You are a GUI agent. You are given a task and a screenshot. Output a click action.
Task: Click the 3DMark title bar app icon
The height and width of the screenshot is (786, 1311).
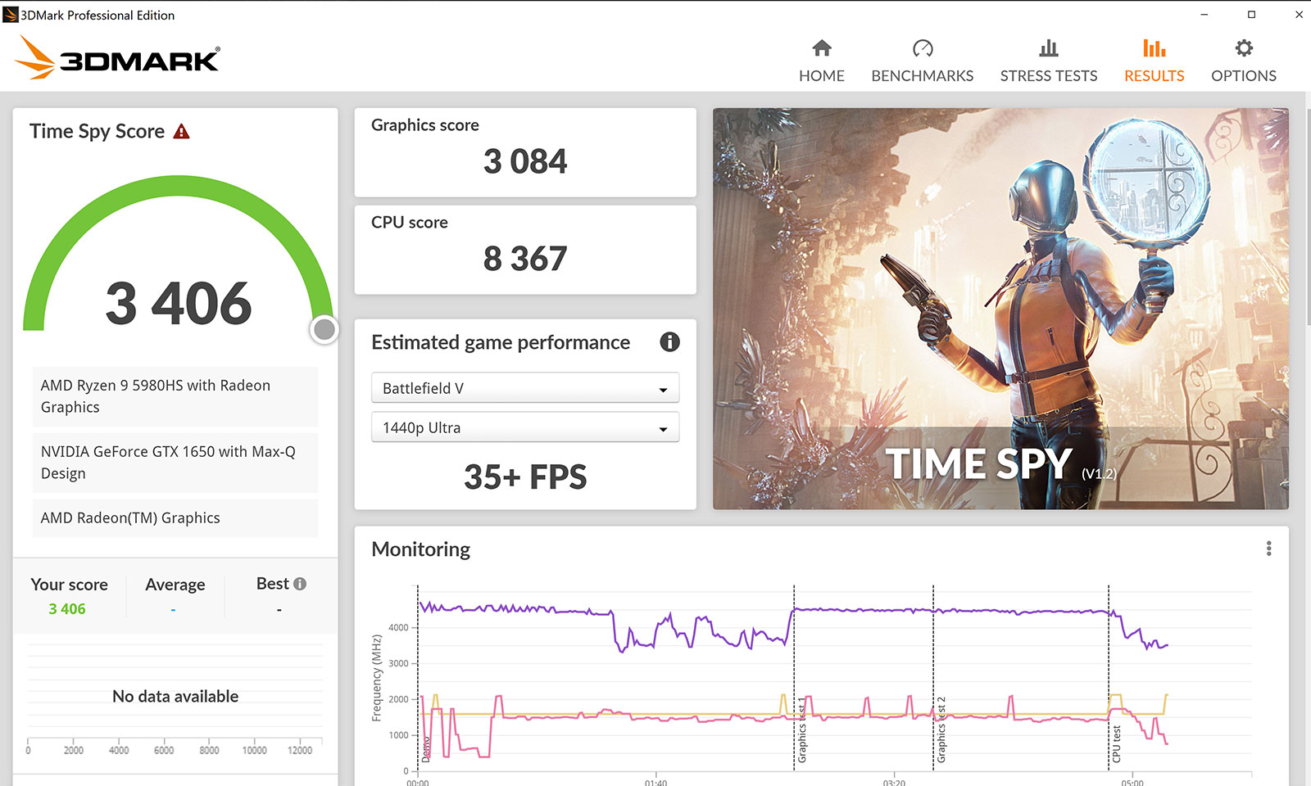point(11,15)
